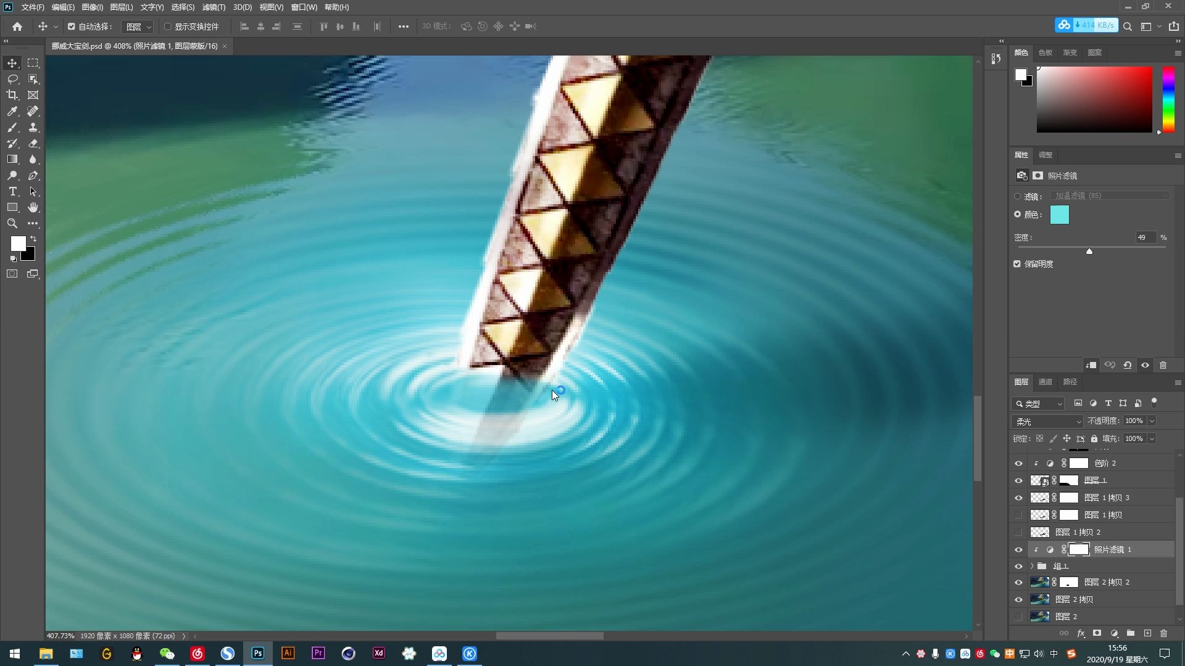Select the Clone Stamp tool
1185x666 pixels.
pyautogui.click(x=33, y=127)
